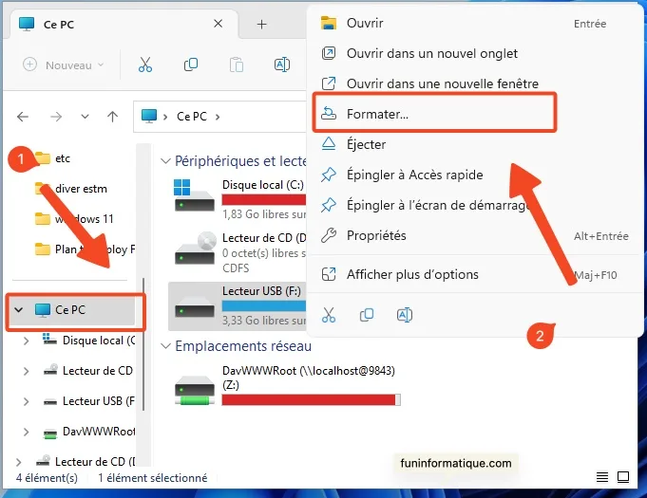Collapse the Emplacements réseau group
This screenshot has height=498, width=647.
click(165, 346)
